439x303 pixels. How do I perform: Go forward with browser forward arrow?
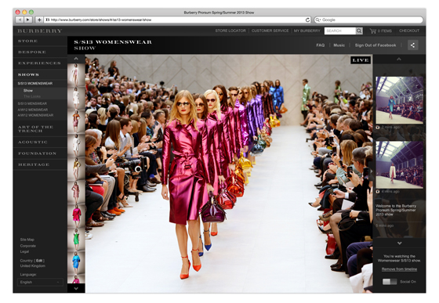click(28, 20)
